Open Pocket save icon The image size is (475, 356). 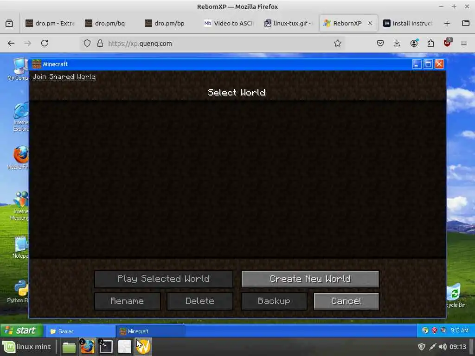pyautogui.click(x=380, y=43)
